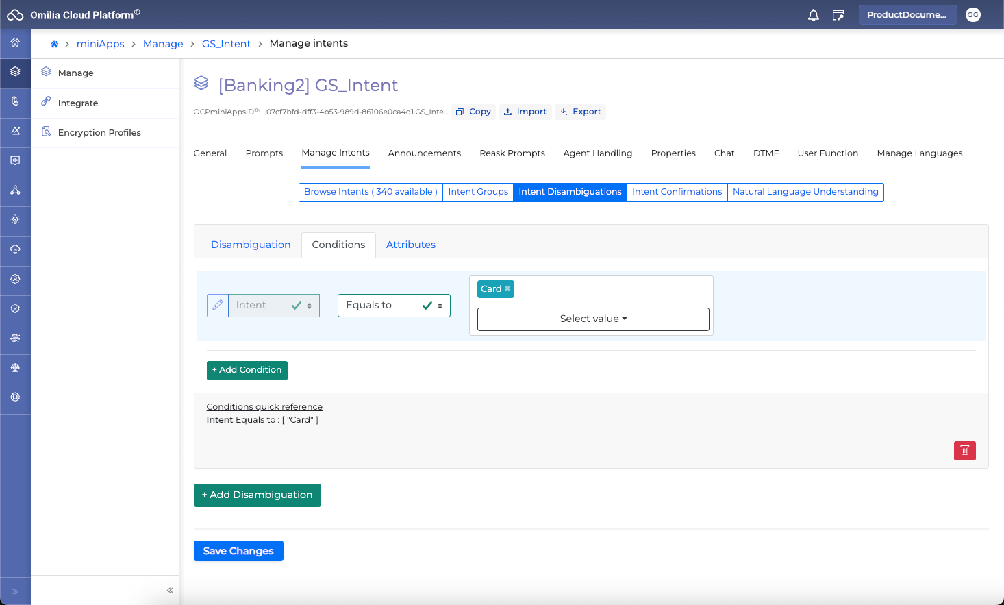This screenshot has width=1004, height=605.
Task: Collapse the side panel with double chevron
Action: pyautogui.click(x=170, y=590)
